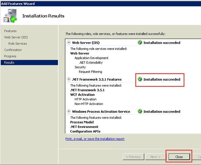Select Confirmation step in sidebar
This screenshot has width=201, height=165.
coord(13,50)
